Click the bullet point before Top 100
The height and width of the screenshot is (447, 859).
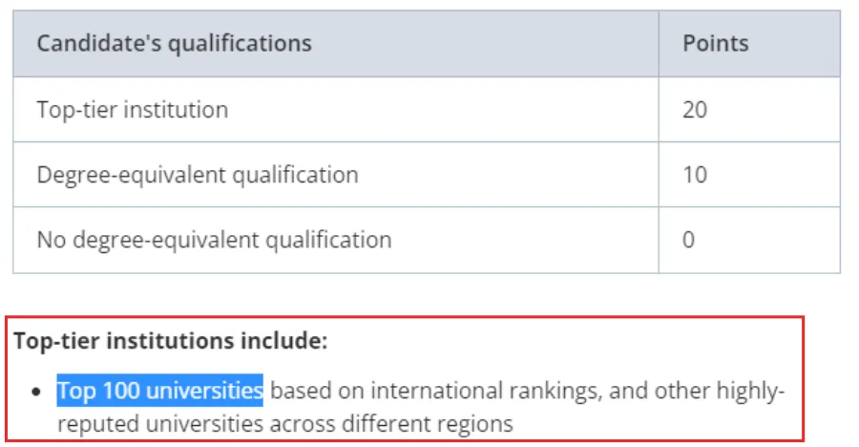tap(36, 392)
